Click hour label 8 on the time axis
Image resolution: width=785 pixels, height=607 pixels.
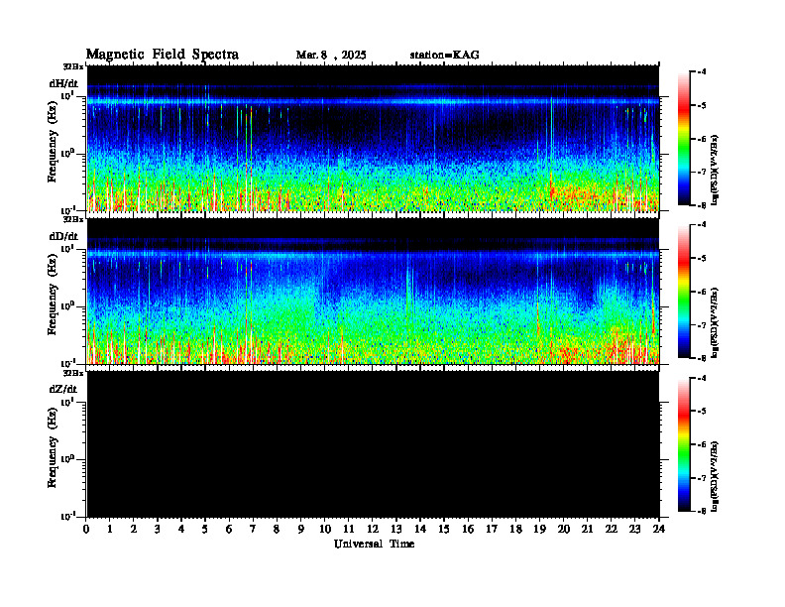[277, 530]
